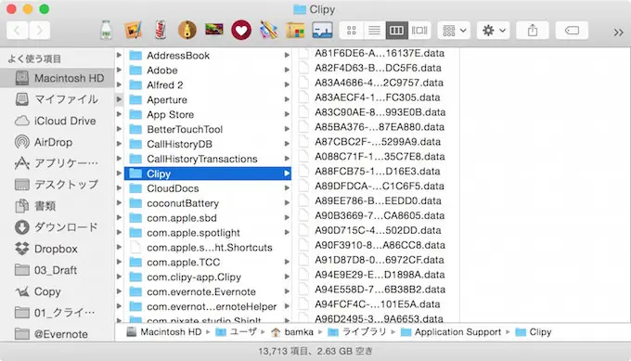The width and height of the screenshot is (631, 361).
Task: Click Application Support in the path bar
Action: tap(451, 332)
